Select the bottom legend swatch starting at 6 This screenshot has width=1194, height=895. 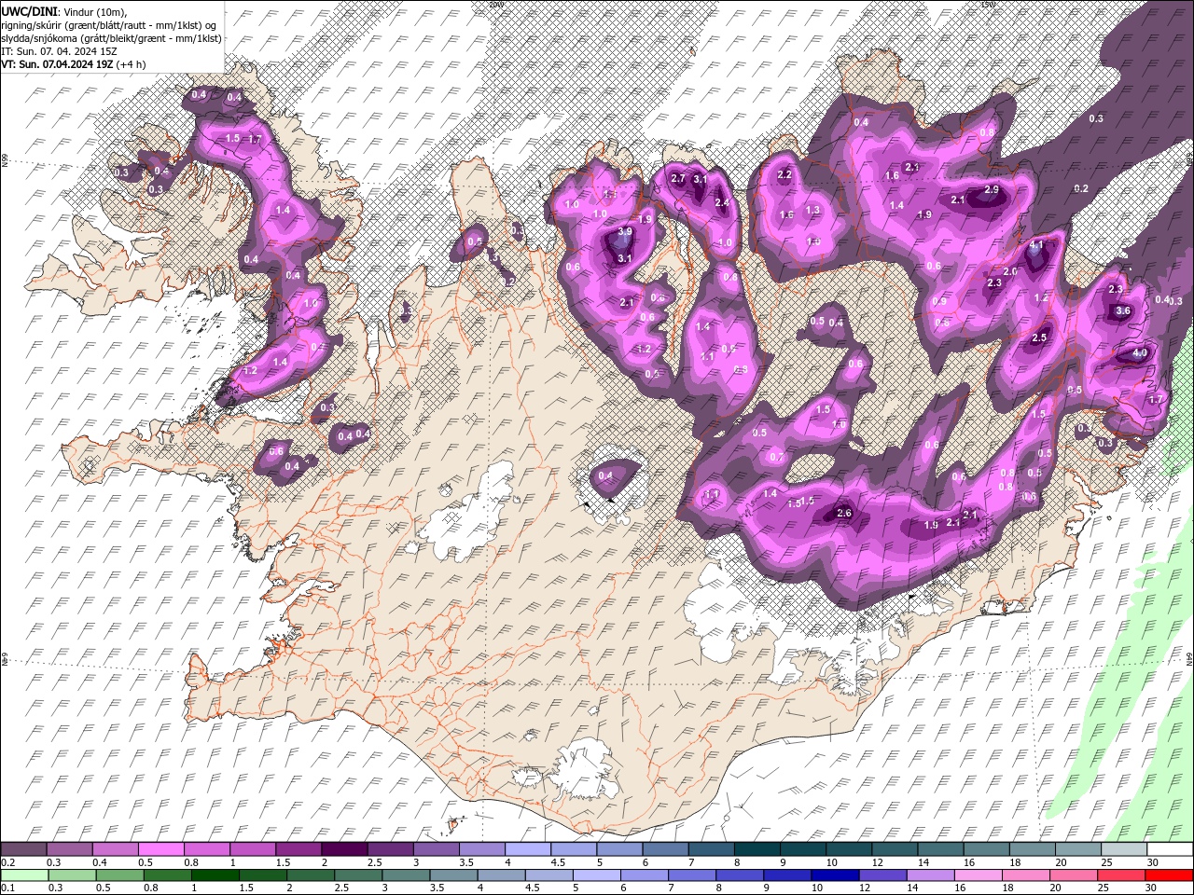(645, 875)
